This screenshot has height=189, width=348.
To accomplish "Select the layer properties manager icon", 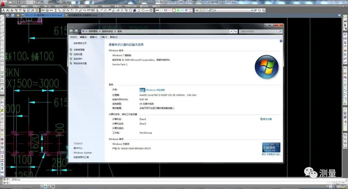I will [x=197, y=10].
